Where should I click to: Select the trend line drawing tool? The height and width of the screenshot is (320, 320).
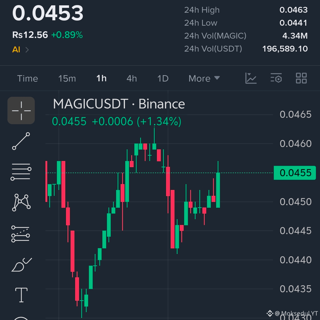click(x=21, y=141)
